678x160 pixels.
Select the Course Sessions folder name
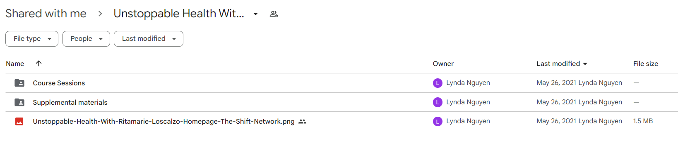(x=59, y=83)
